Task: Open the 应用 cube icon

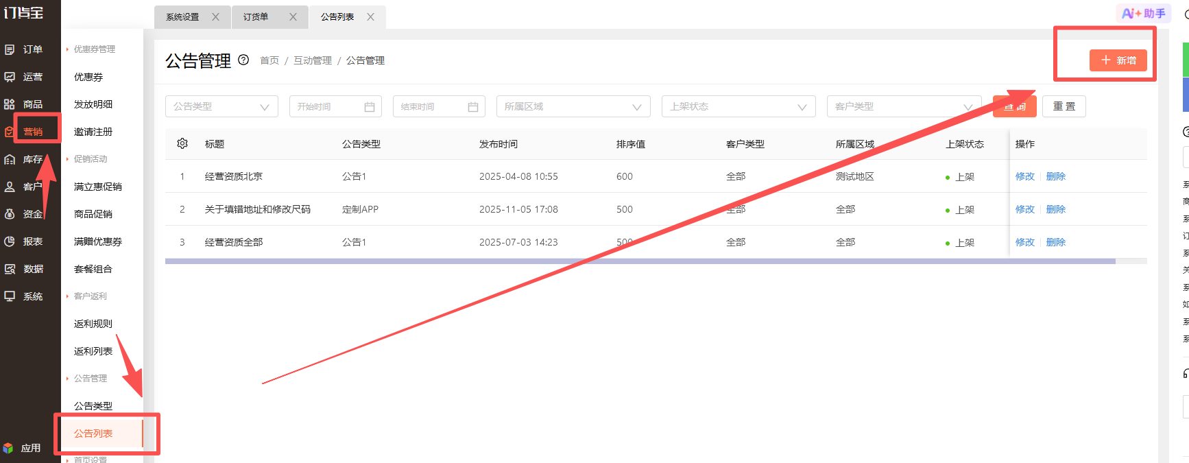Action: (8, 448)
